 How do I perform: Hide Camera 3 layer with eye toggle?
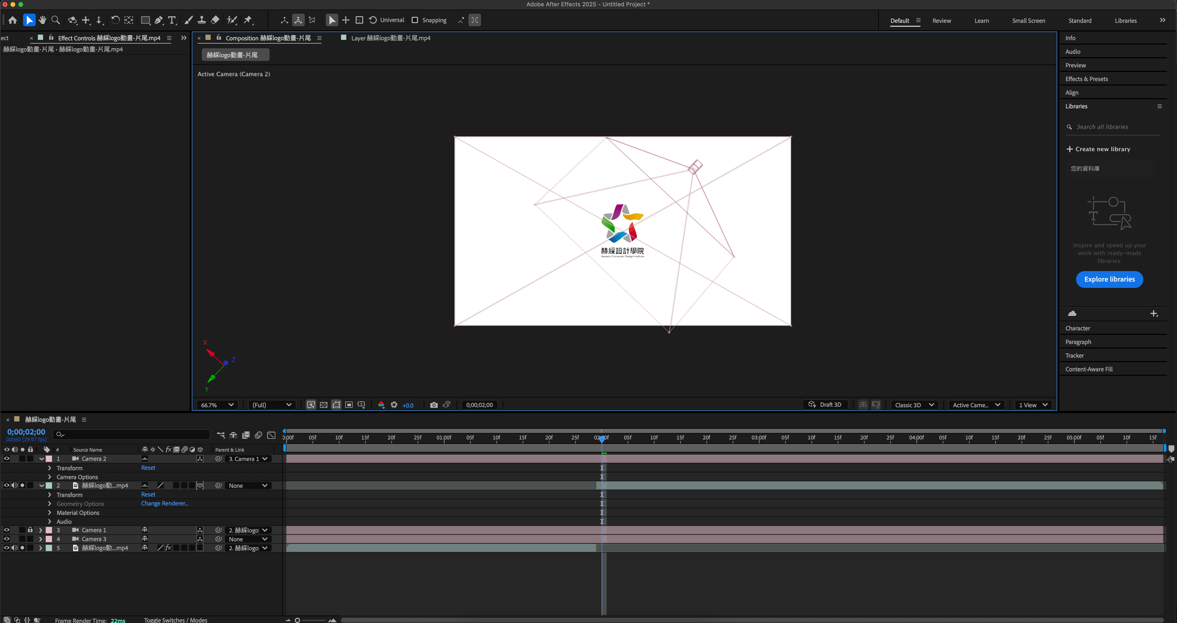coord(6,539)
